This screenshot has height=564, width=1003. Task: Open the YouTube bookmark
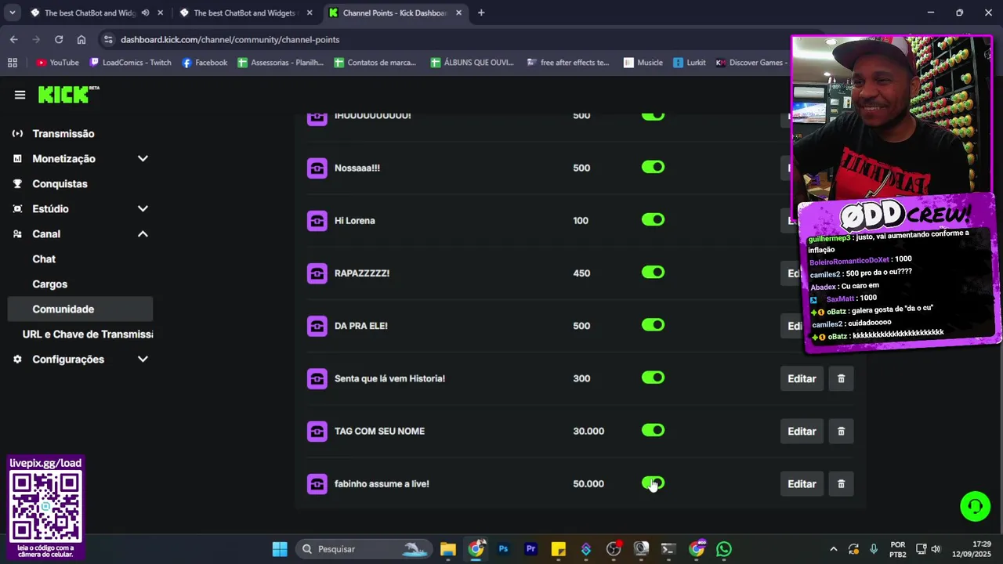[57, 63]
